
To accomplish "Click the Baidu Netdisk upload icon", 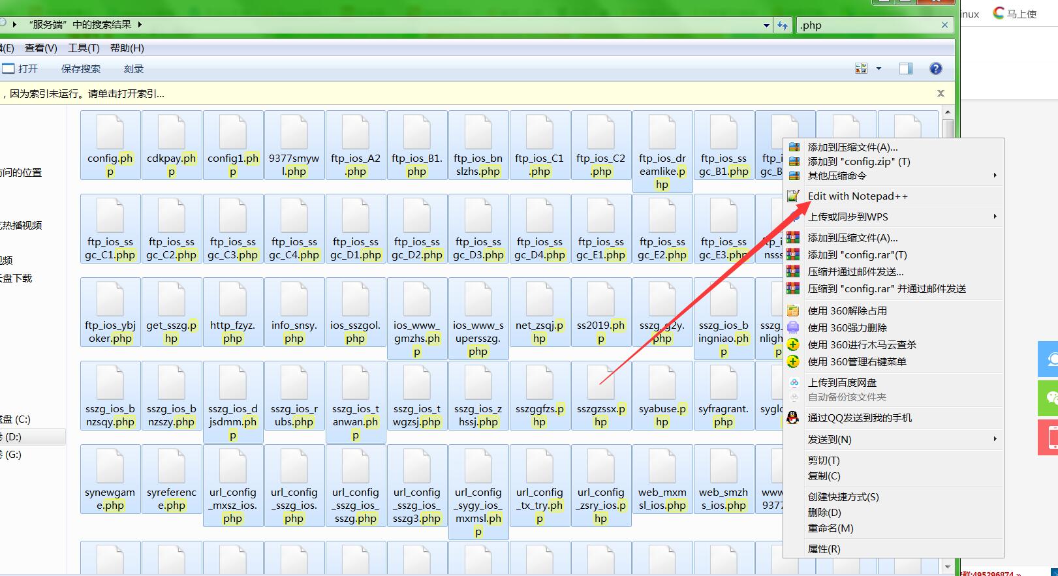I will (x=794, y=383).
